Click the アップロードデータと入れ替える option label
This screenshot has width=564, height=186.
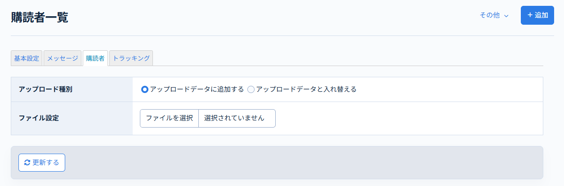[306, 89]
